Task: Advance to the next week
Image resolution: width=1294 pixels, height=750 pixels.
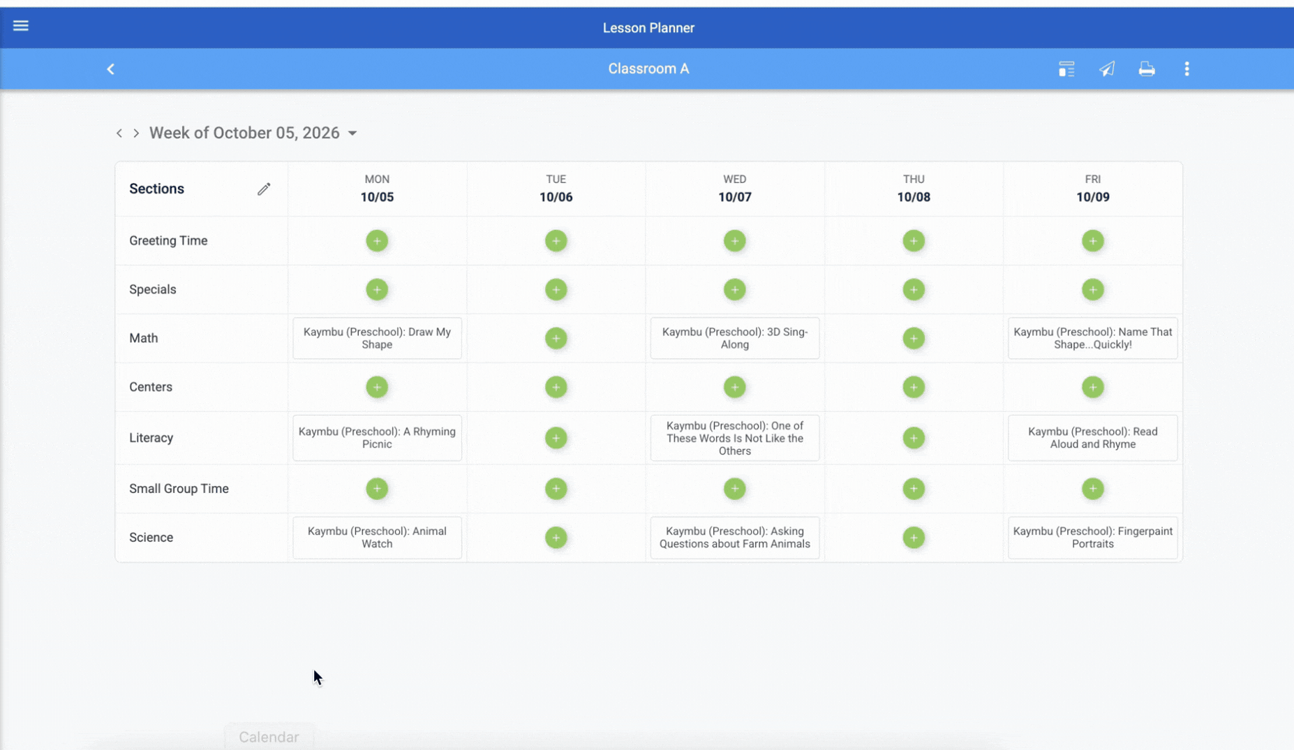Action: point(136,133)
